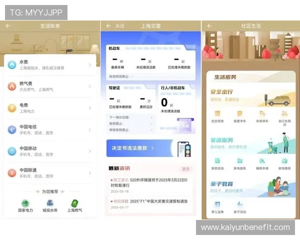This screenshot has height=240, width=300.
Task: Select the 生活服务 tab heading
Action: click(225, 77)
